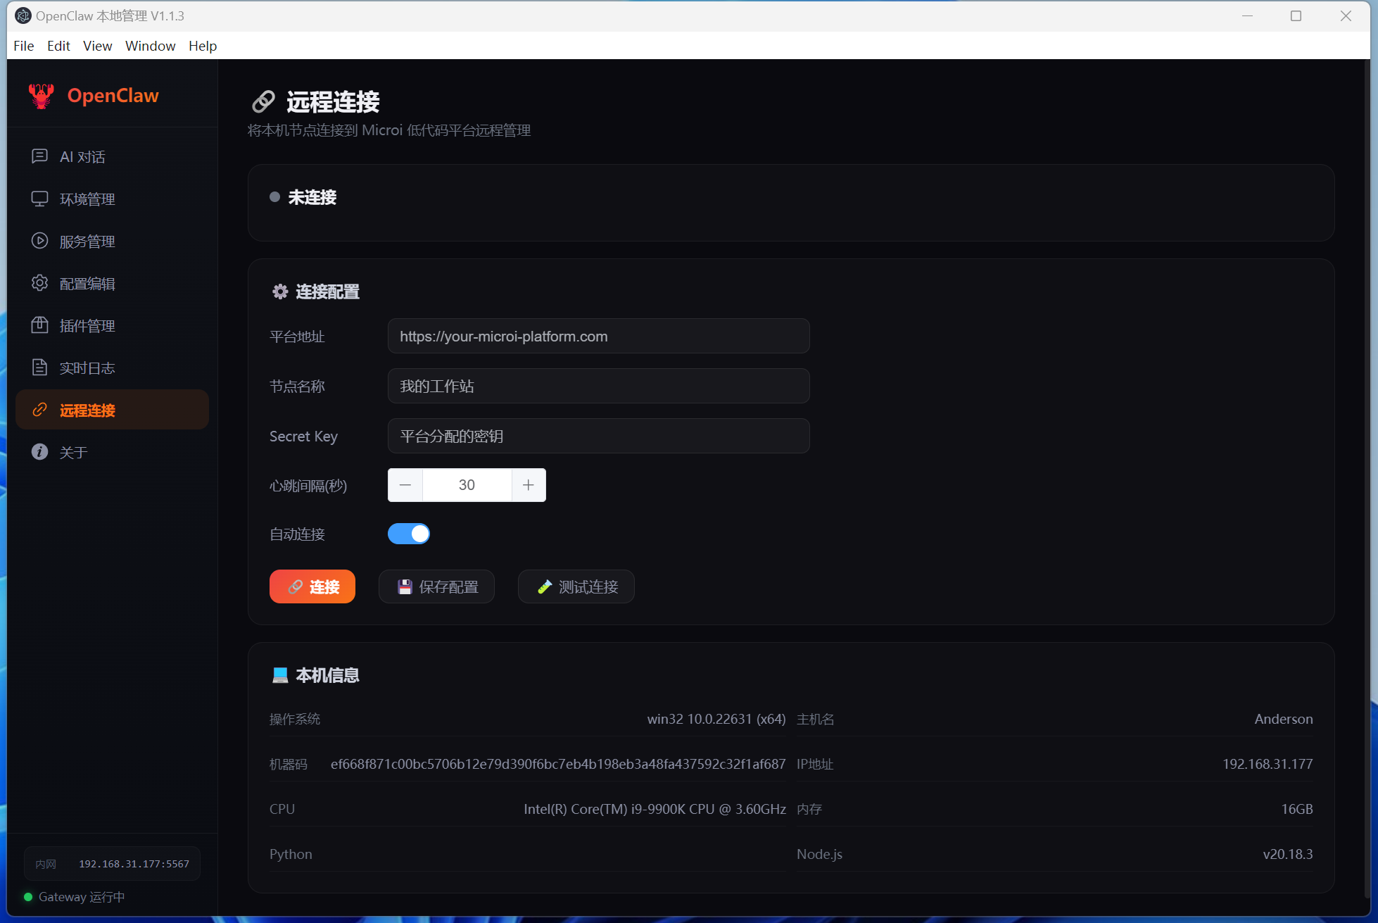Viewport: 1378px width, 923px height.
Task: Click 保存配置 save button
Action: pos(436,586)
